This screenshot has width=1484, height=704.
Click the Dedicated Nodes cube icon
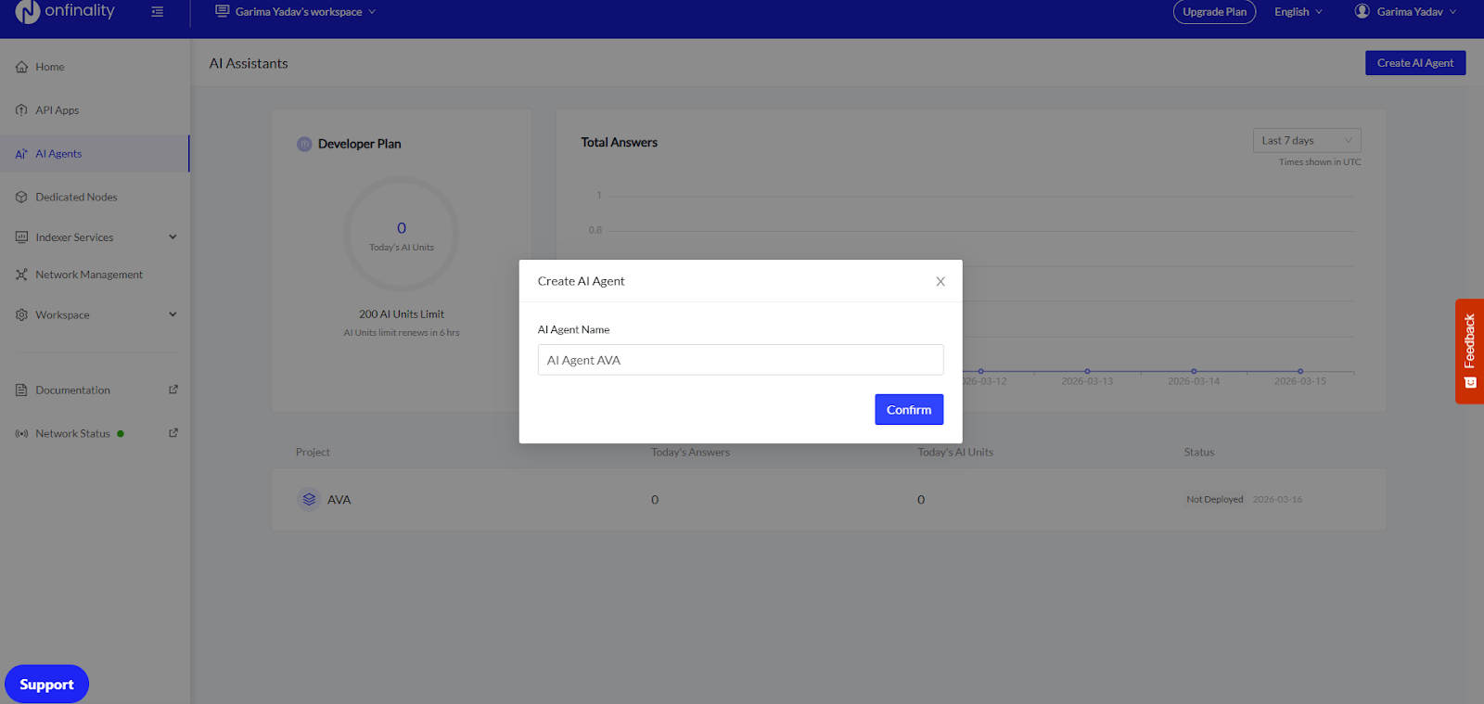pyautogui.click(x=21, y=198)
